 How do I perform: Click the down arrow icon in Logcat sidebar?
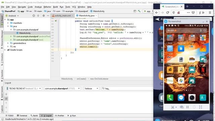pos(6,107)
